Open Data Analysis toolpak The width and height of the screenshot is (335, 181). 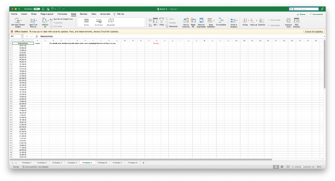click(x=296, y=23)
